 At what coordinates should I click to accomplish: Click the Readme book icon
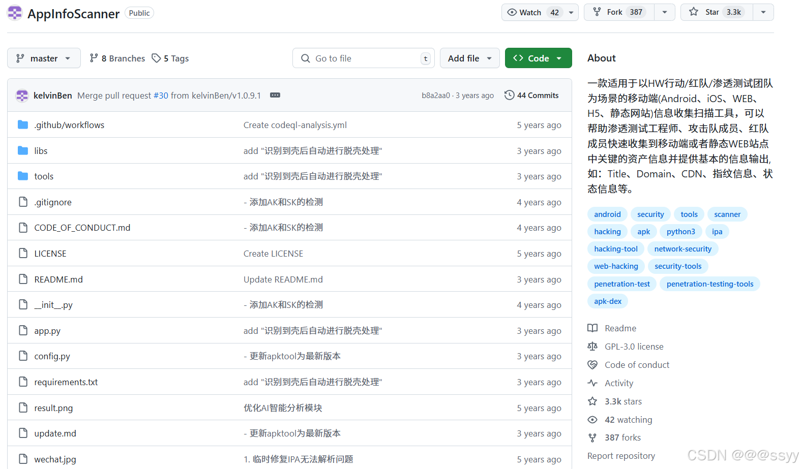pos(592,328)
